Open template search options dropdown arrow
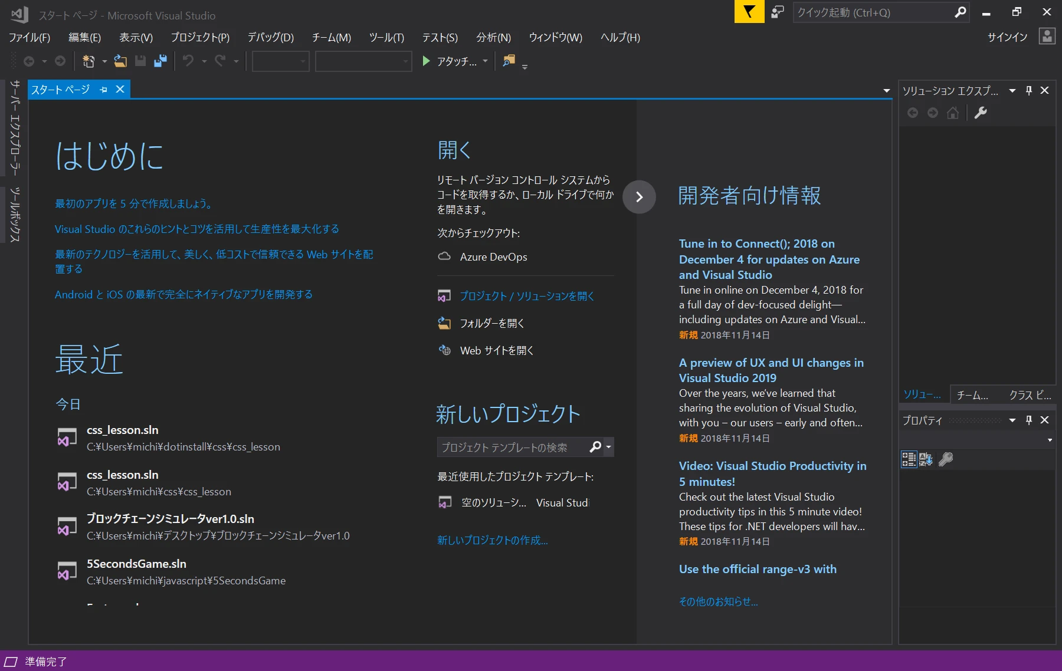 (x=608, y=447)
